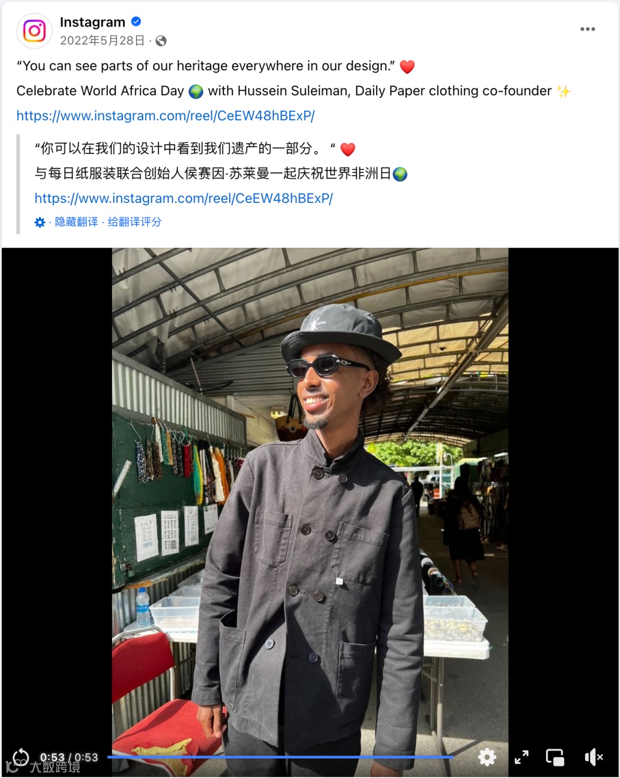The image size is (620, 778).
Task: Hide the translation via 隐藏翻译
Action: 76,222
